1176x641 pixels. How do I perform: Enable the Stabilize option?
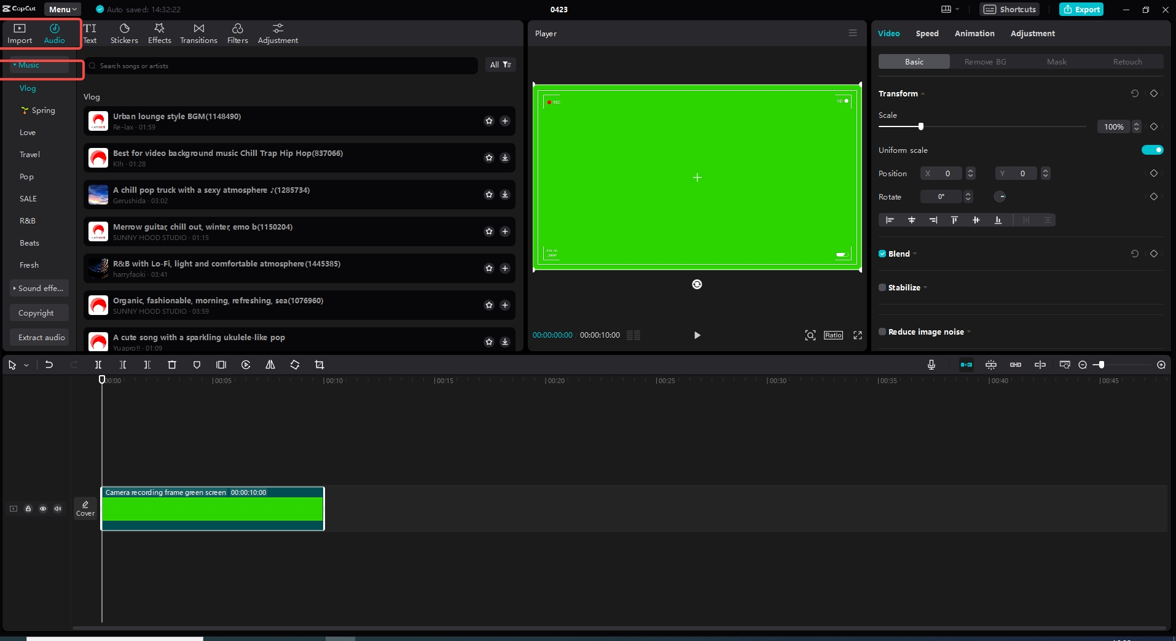[883, 287]
